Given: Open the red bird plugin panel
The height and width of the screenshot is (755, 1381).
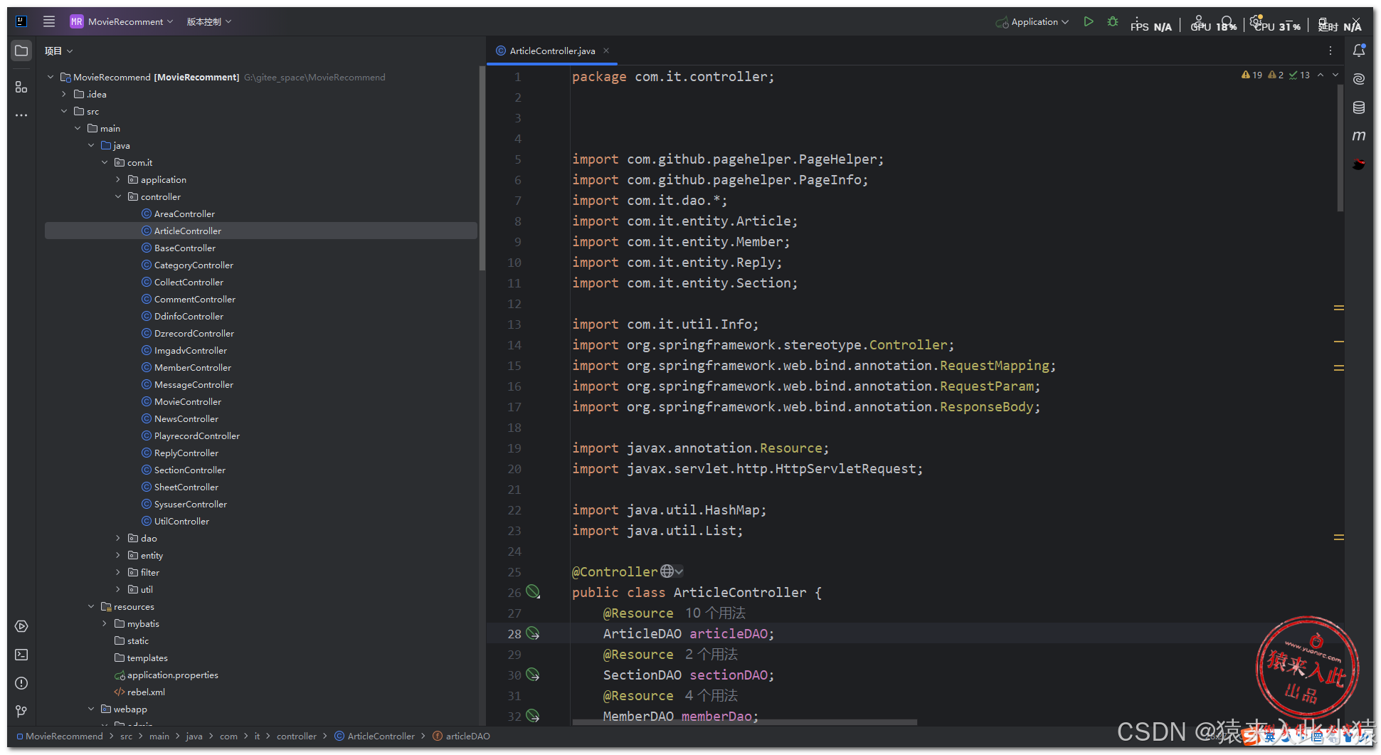Looking at the screenshot, I should pyautogui.click(x=1359, y=164).
